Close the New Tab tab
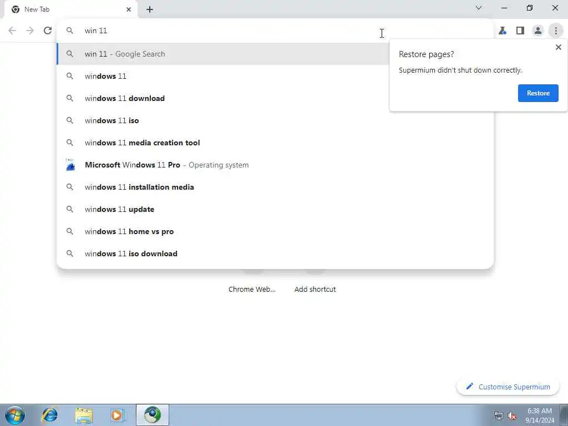The height and width of the screenshot is (426, 568). click(129, 9)
